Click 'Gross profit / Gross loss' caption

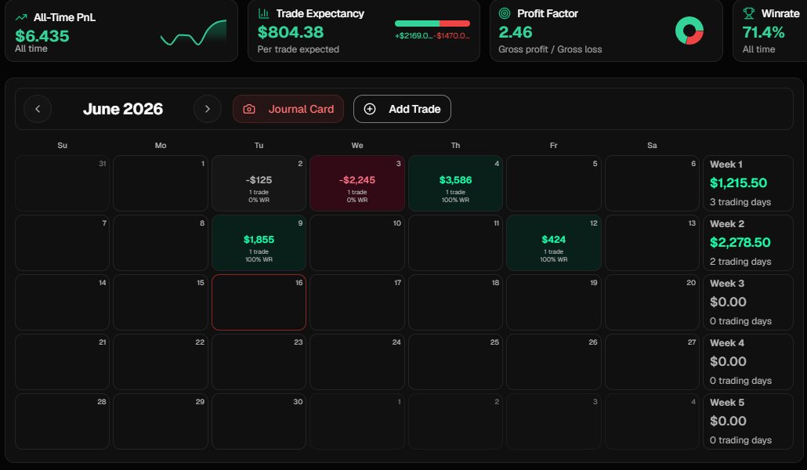point(550,49)
